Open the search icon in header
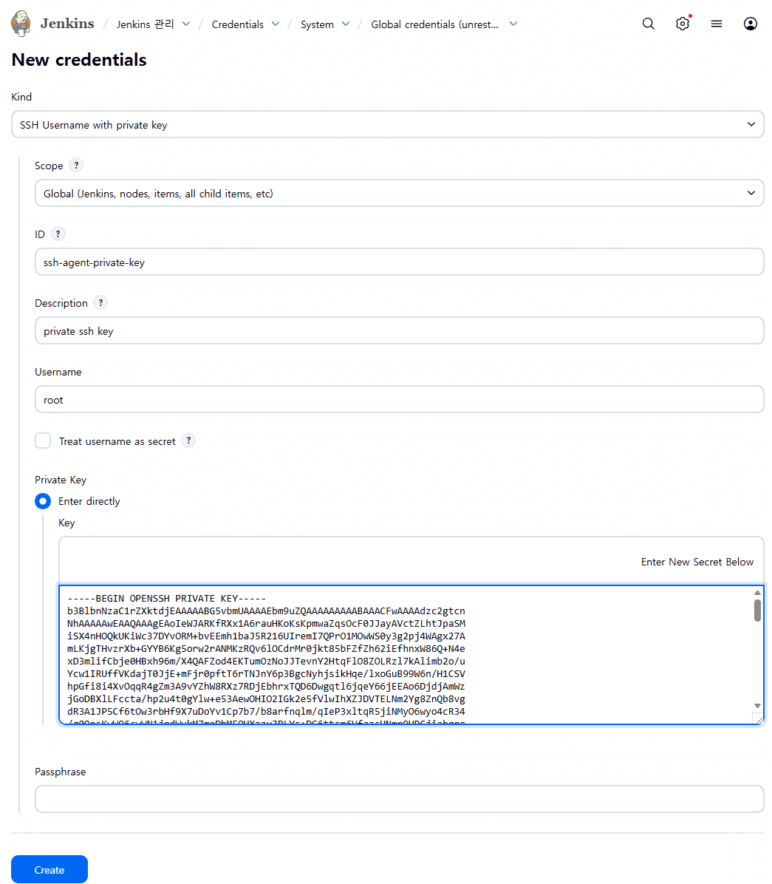The image size is (772, 884). 649,24
